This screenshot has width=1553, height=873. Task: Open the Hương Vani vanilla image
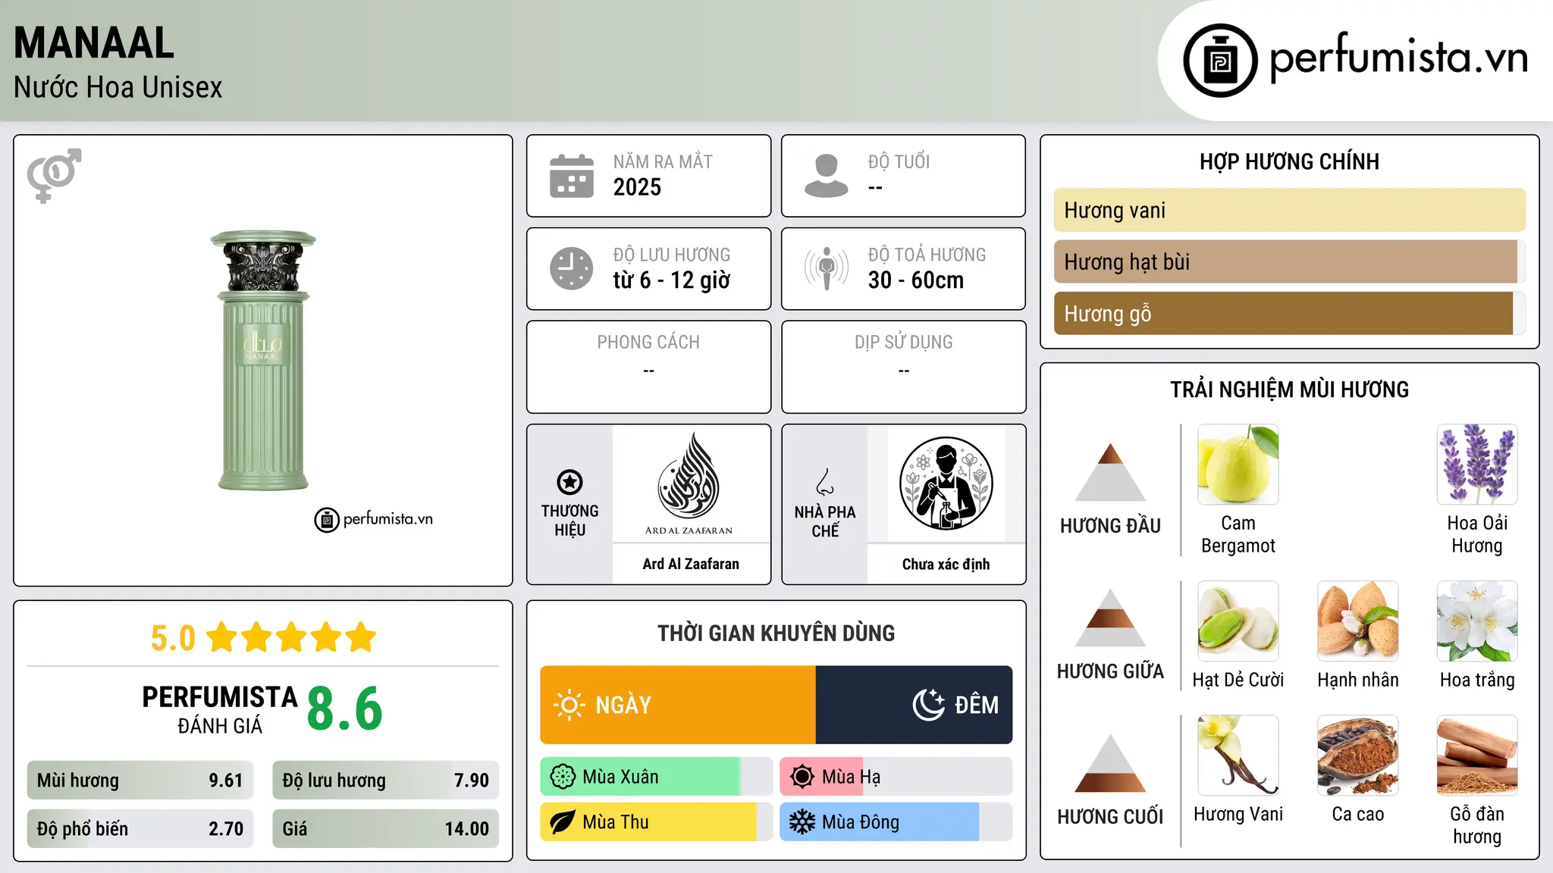(x=1238, y=756)
